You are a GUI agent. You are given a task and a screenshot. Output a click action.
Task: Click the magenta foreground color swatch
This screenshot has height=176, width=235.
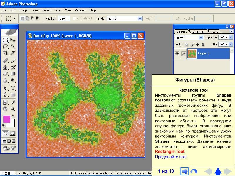(6, 119)
